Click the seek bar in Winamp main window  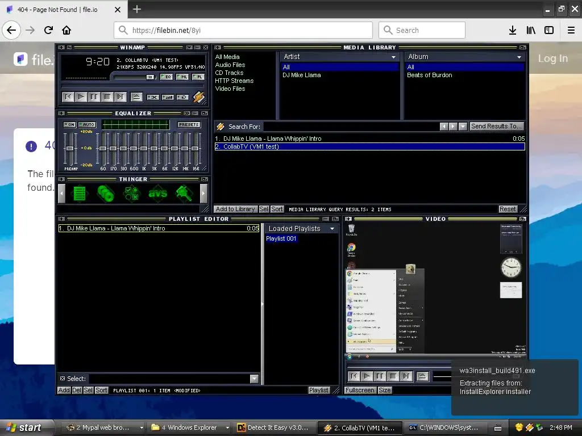coord(132,86)
